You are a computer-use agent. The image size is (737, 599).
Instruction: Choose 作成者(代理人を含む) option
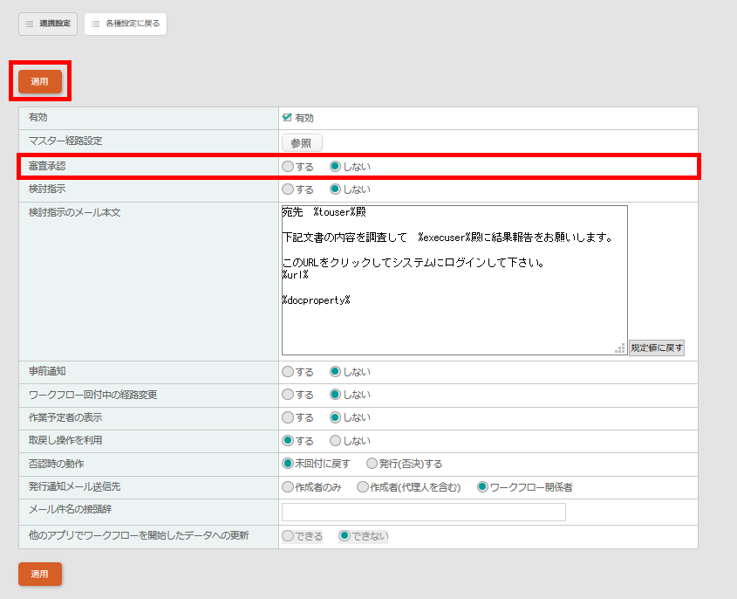tap(363, 487)
